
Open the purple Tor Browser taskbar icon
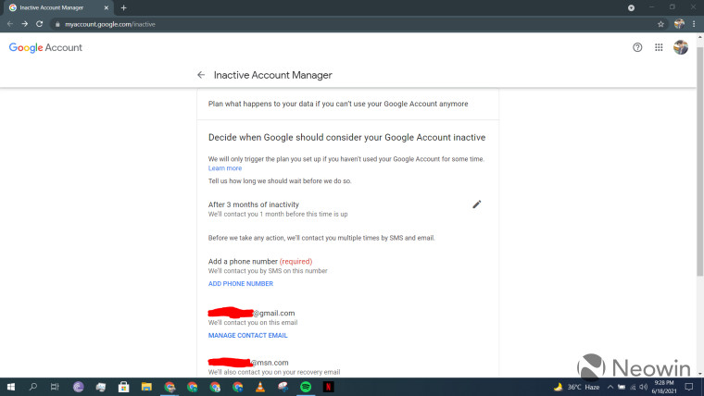(78, 387)
